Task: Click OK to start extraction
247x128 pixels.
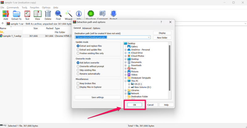Action: coord(135,105)
